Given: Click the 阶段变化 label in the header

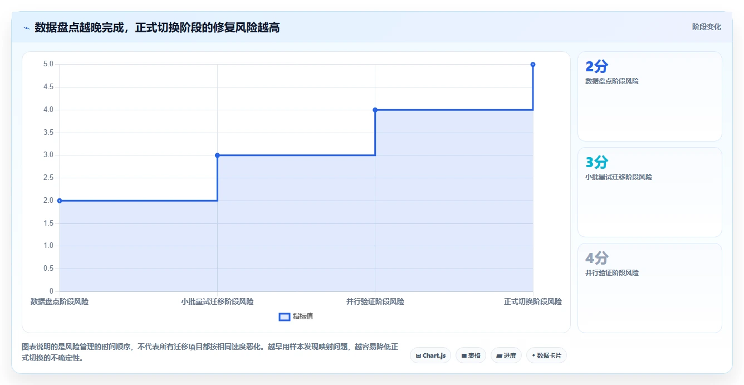Looking at the screenshot, I should [706, 27].
